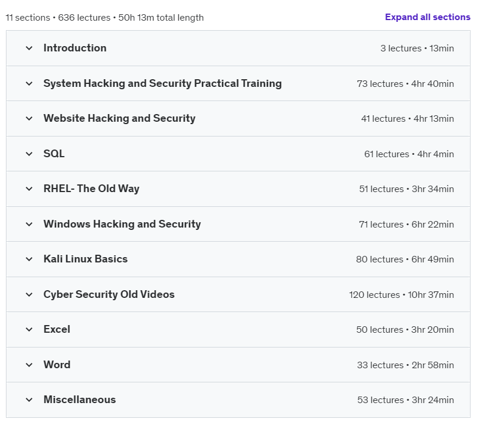480x422 pixels.
Task: Open the RHEL- The Old Way title
Action: click(x=92, y=189)
